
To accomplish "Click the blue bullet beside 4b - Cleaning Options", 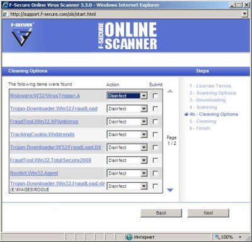I will coord(186,114).
